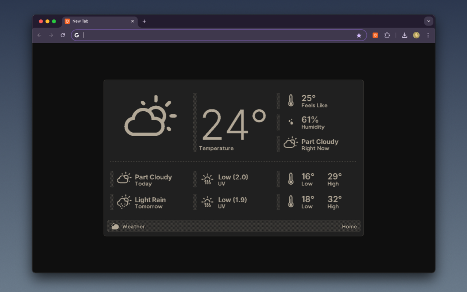467x292 pixels.
Task: Open the Downloads tray
Action: 404,35
